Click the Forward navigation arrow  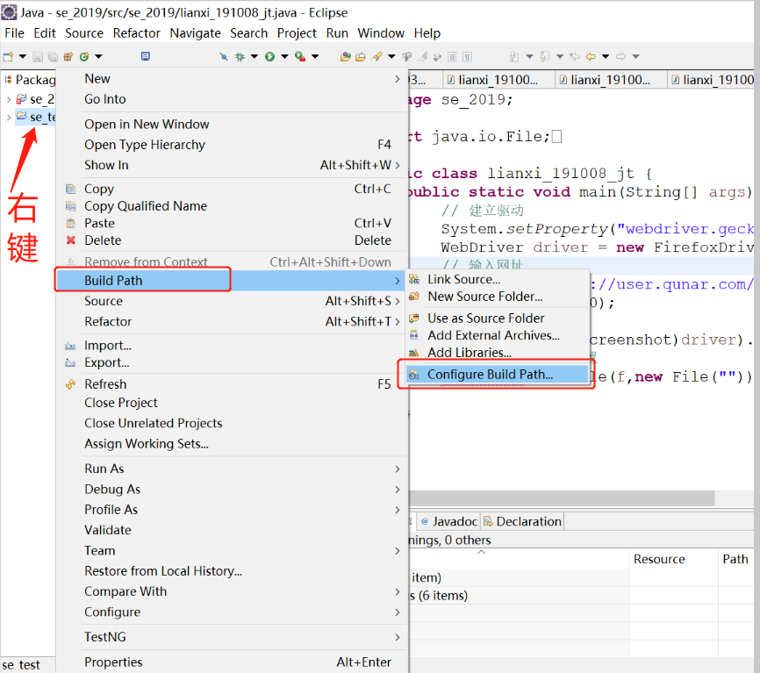(x=620, y=57)
